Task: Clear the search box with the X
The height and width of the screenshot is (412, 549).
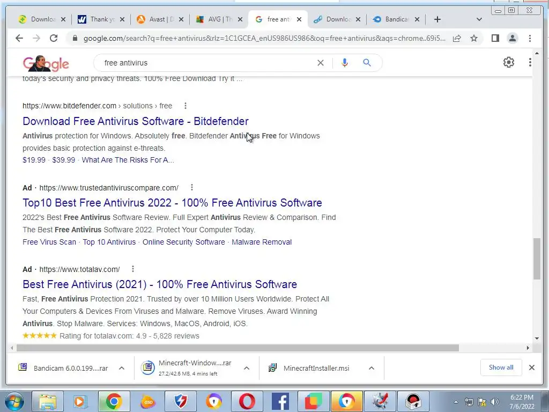Action: pyautogui.click(x=321, y=63)
